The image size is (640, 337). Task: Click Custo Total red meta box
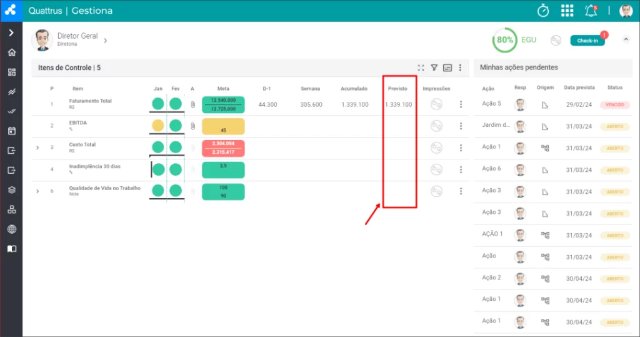click(x=223, y=148)
